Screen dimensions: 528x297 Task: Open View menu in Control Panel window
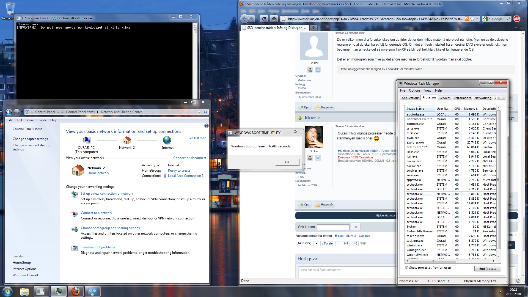[x=30, y=120]
